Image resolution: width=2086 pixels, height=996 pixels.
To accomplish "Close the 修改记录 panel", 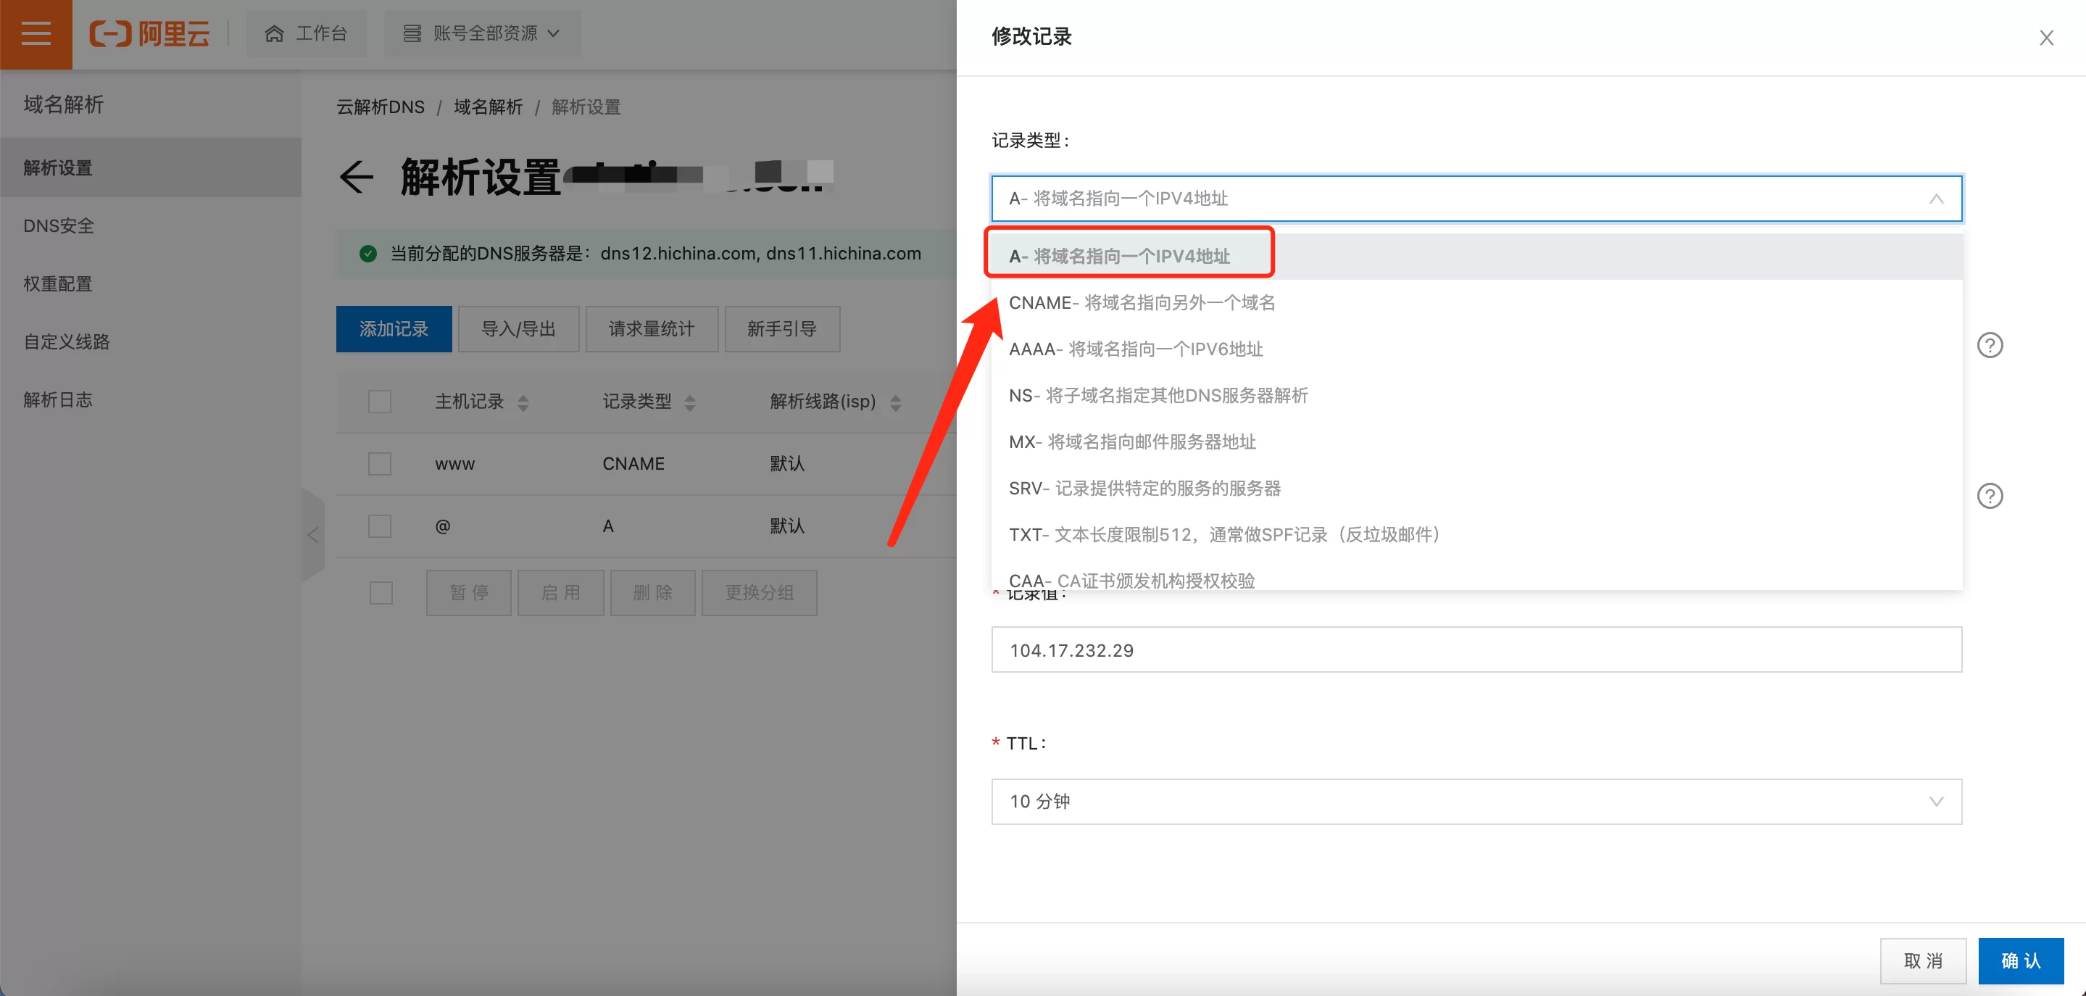I will (2046, 38).
